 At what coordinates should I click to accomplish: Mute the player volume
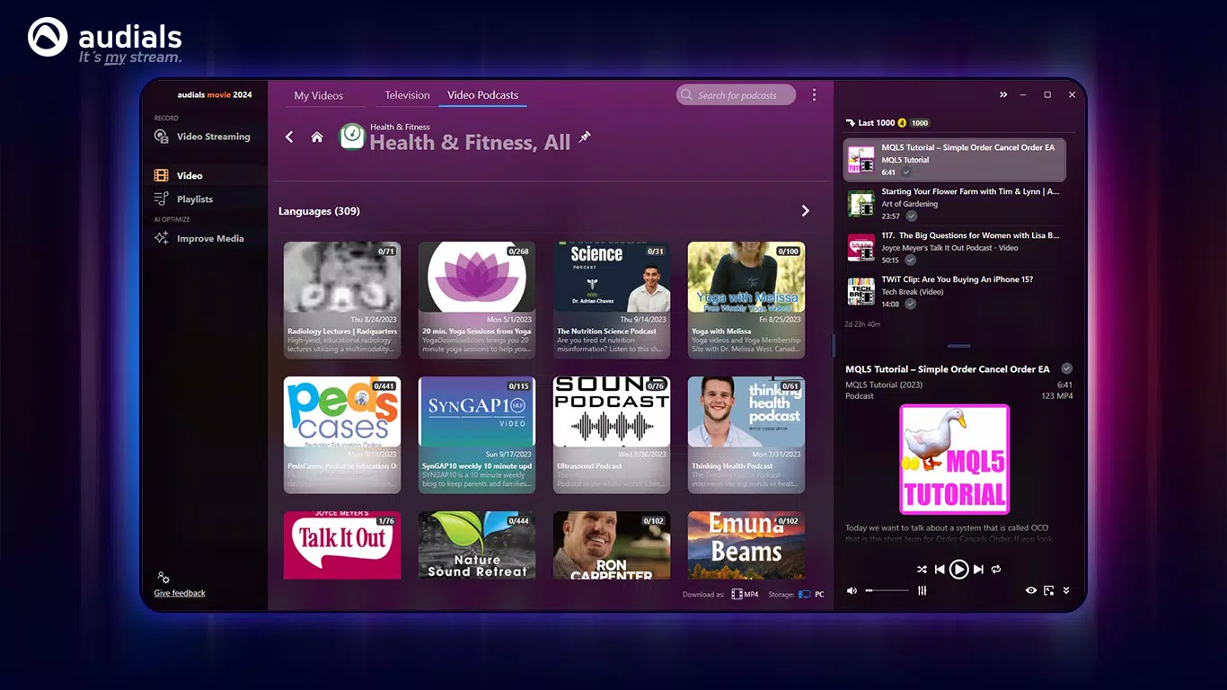(x=852, y=590)
